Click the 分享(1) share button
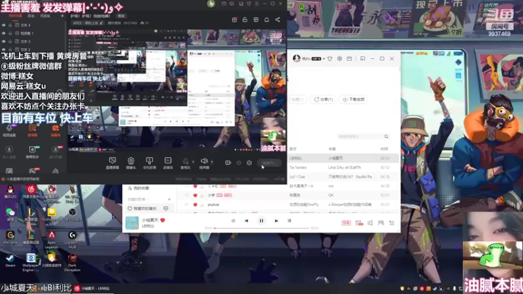The width and height of the screenshot is (523, 294). 323,99
